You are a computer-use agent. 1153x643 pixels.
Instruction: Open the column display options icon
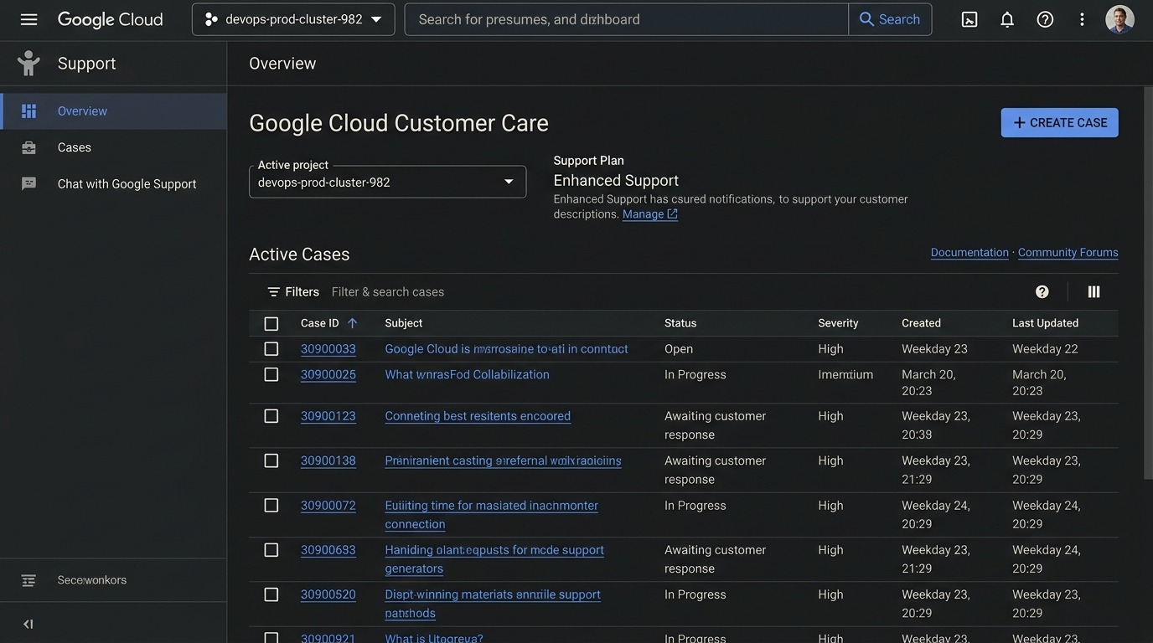click(x=1094, y=291)
